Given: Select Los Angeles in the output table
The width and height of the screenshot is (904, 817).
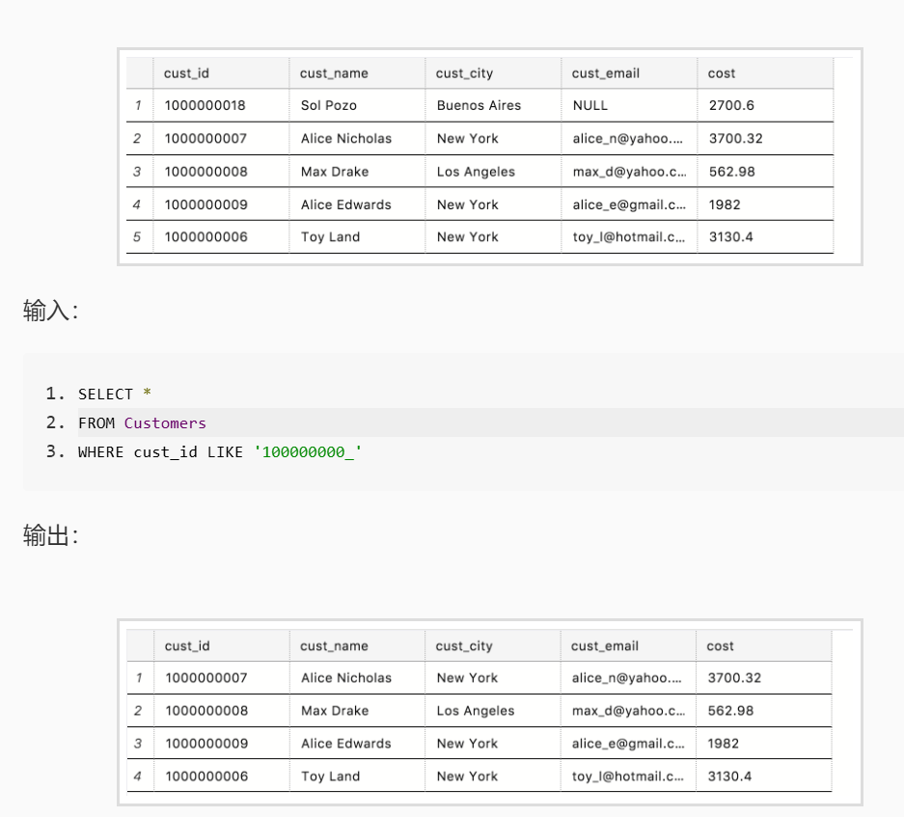Looking at the screenshot, I should click(493, 710).
